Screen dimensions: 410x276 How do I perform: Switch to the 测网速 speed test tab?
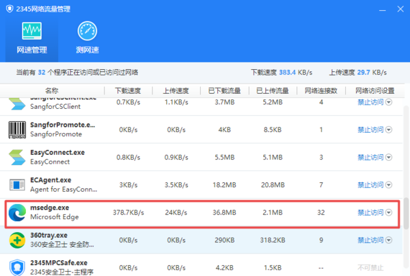[87, 38]
